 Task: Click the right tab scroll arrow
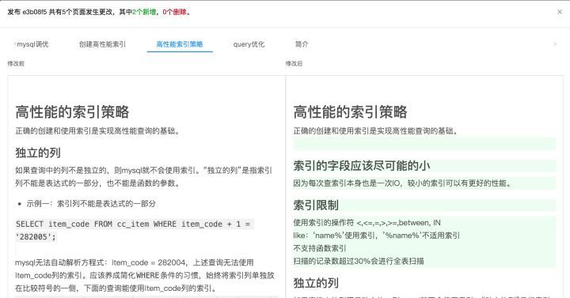click(x=555, y=44)
